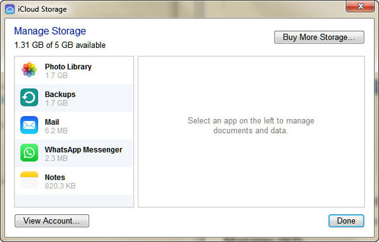
Task: Select the Backups entry label
Action: click(60, 95)
